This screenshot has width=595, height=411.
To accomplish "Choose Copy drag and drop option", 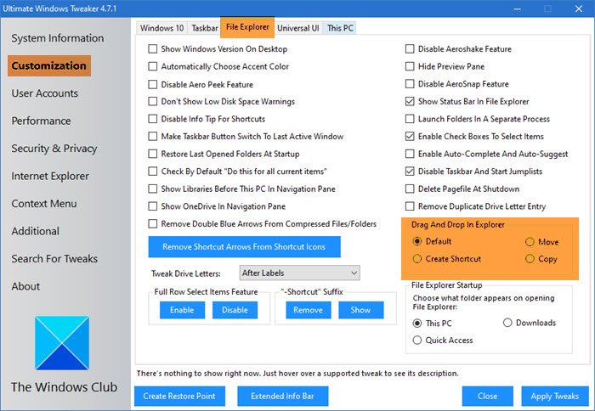I will pyautogui.click(x=530, y=259).
